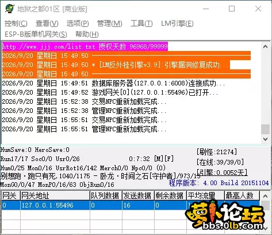Click the [在线:39/39/0] status text

pos(220,162)
